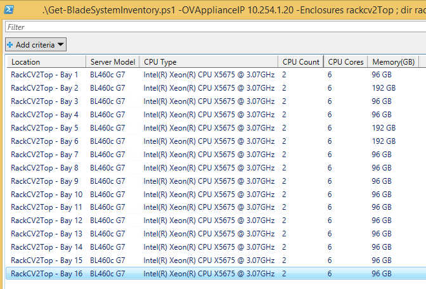Select row RackCV2Top - Bay 7
The width and height of the screenshot is (426, 289).
(216, 155)
